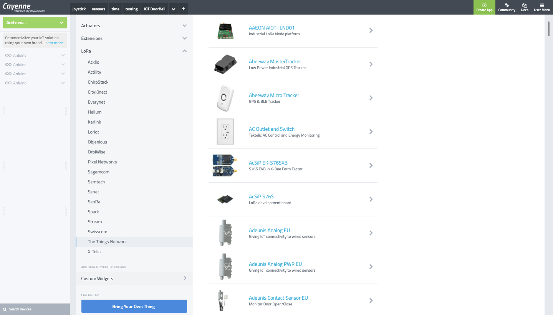Open the Abeeway MasterTracker link

click(275, 61)
